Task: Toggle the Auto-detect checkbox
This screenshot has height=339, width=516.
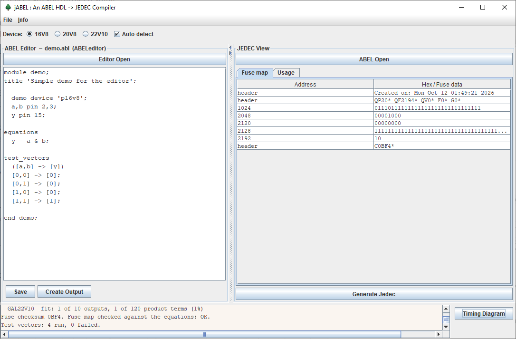Action: coord(134,34)
